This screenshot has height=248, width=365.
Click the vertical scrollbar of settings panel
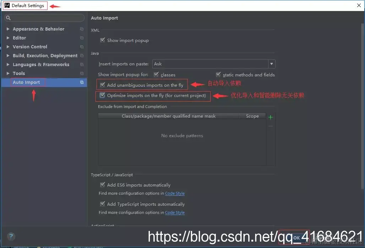tap(363, 106)
